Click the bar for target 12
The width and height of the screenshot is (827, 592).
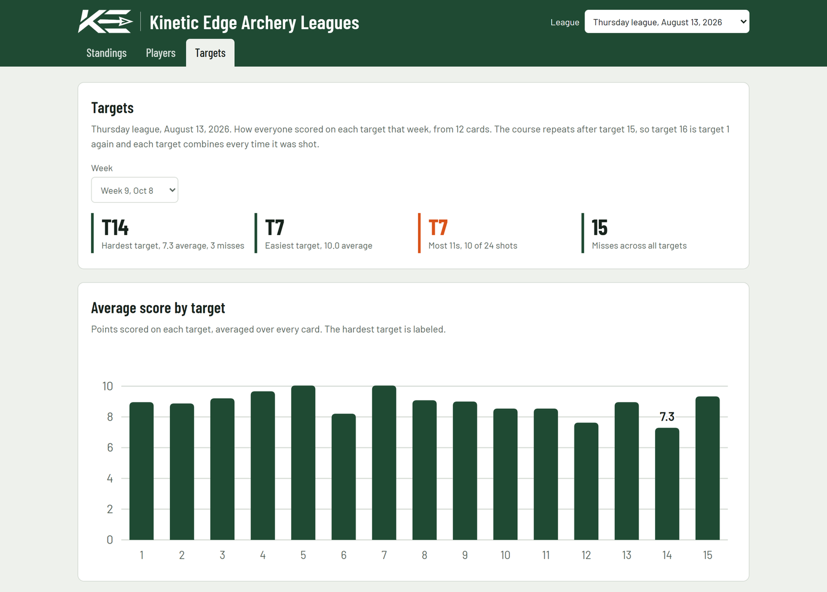tap(586, 481)
